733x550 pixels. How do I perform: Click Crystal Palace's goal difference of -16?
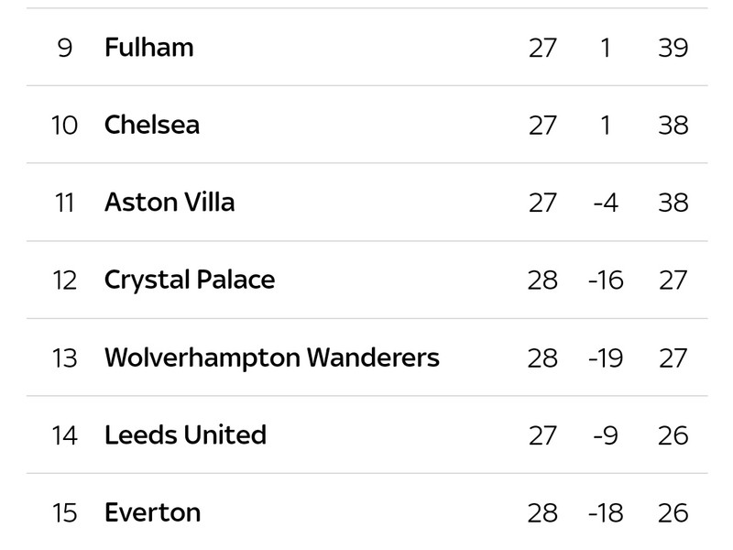pos(606,280)
